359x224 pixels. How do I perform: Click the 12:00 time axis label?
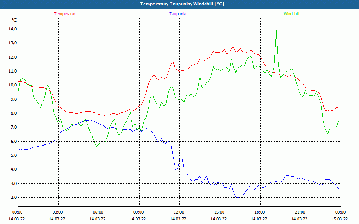coord(179,212)
